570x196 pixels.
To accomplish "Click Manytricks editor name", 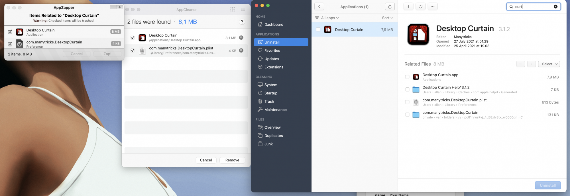I will pyautogui.click(x=463, y=37).
